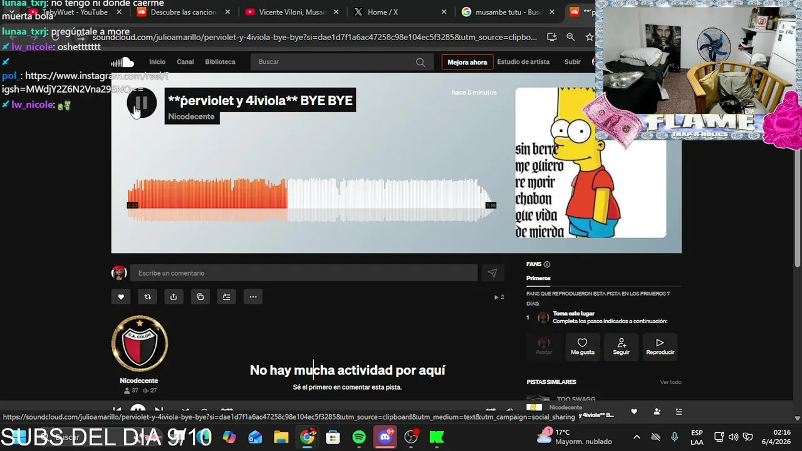
Task: Open Microsoft Store from the taskbar
Action: [333, 437]
